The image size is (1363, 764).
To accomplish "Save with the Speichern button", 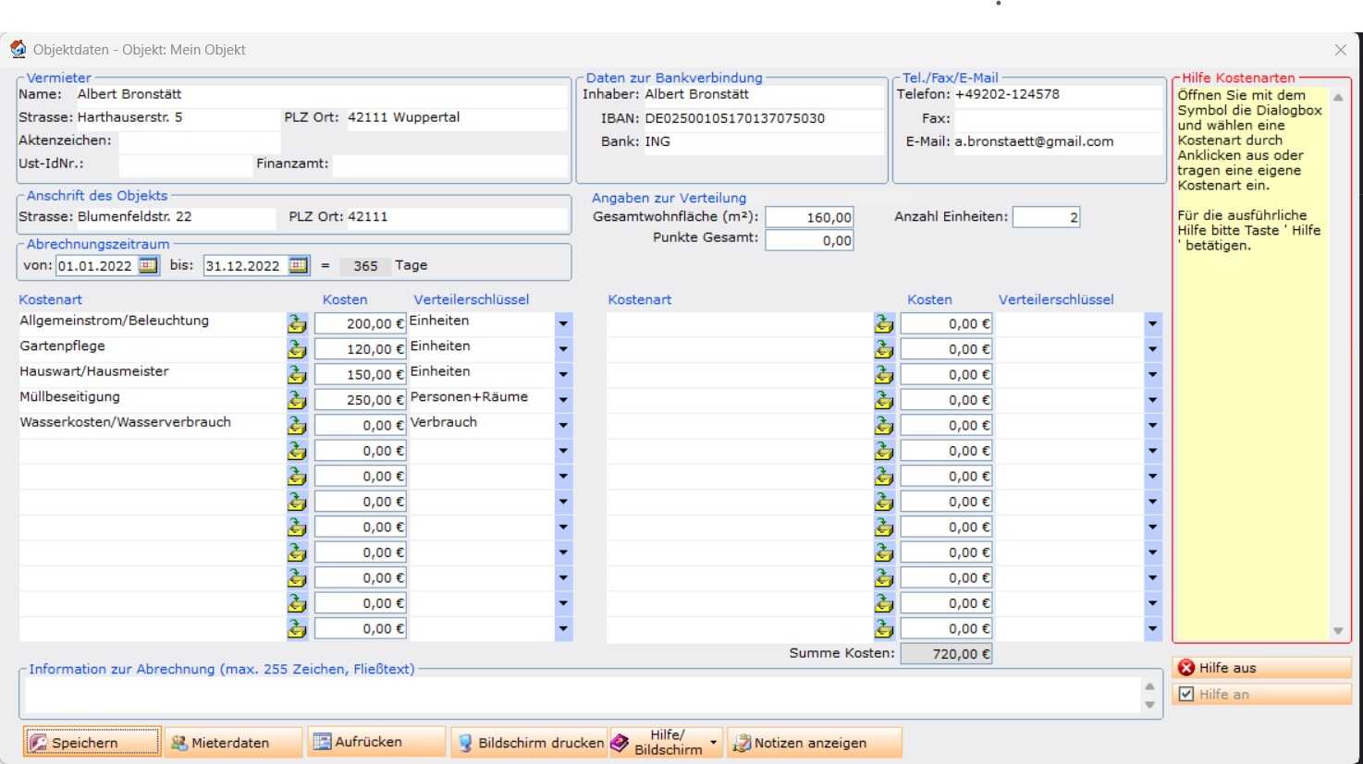I will point(92,742).
